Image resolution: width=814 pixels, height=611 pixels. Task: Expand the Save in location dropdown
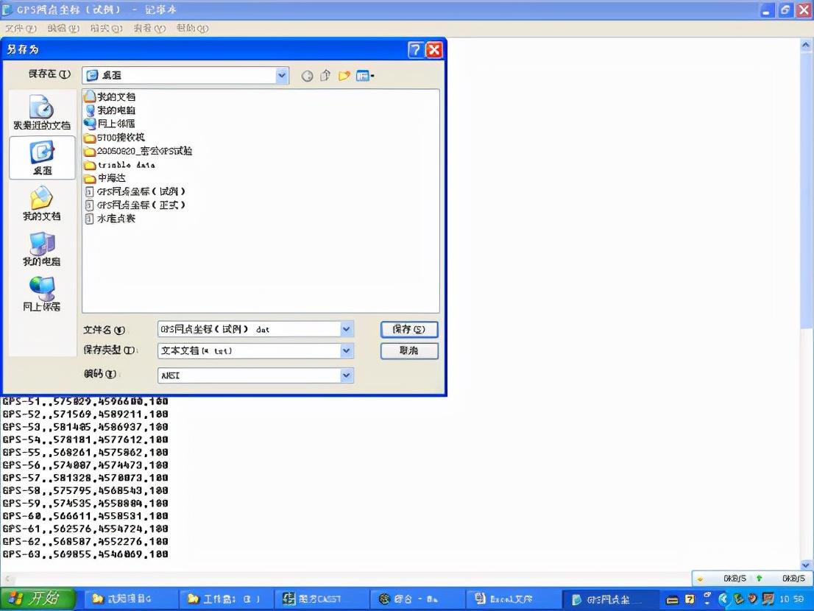[281, 75]
